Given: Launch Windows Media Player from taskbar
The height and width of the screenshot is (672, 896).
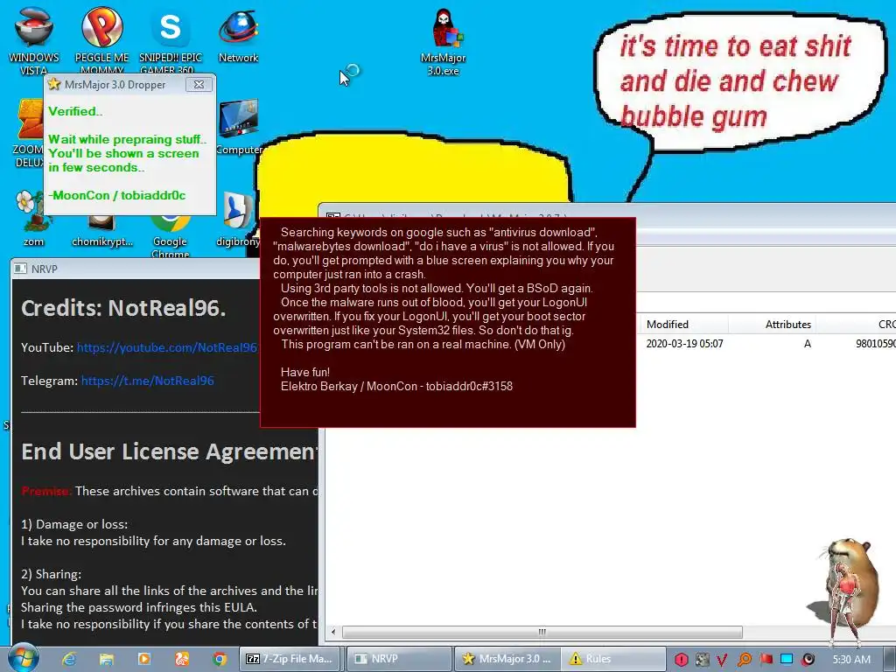Looking at the screenshot, I should [x=144, y=659].
